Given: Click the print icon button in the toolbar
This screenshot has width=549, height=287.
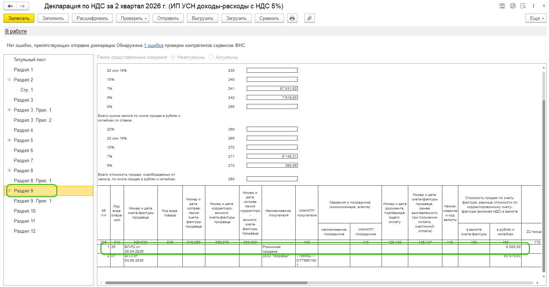Looking at the screenshot, I should click(x=292, y=18).
